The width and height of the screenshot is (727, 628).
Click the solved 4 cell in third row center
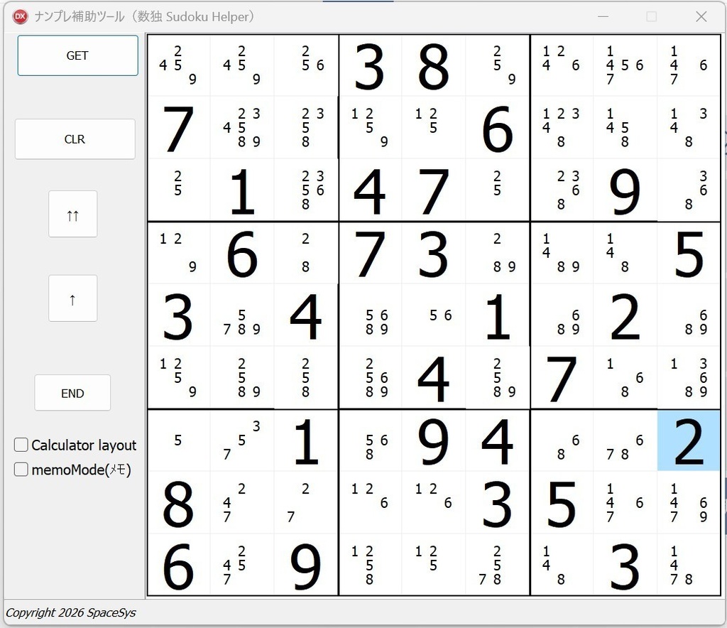pos(369,189)
